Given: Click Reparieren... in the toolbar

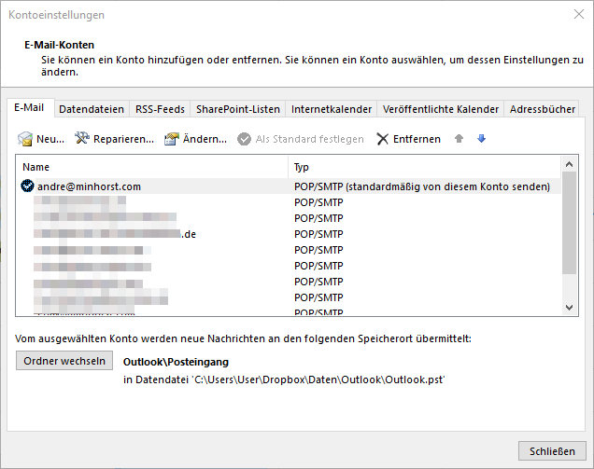Looking at the screenshot, I should point(123,139).
